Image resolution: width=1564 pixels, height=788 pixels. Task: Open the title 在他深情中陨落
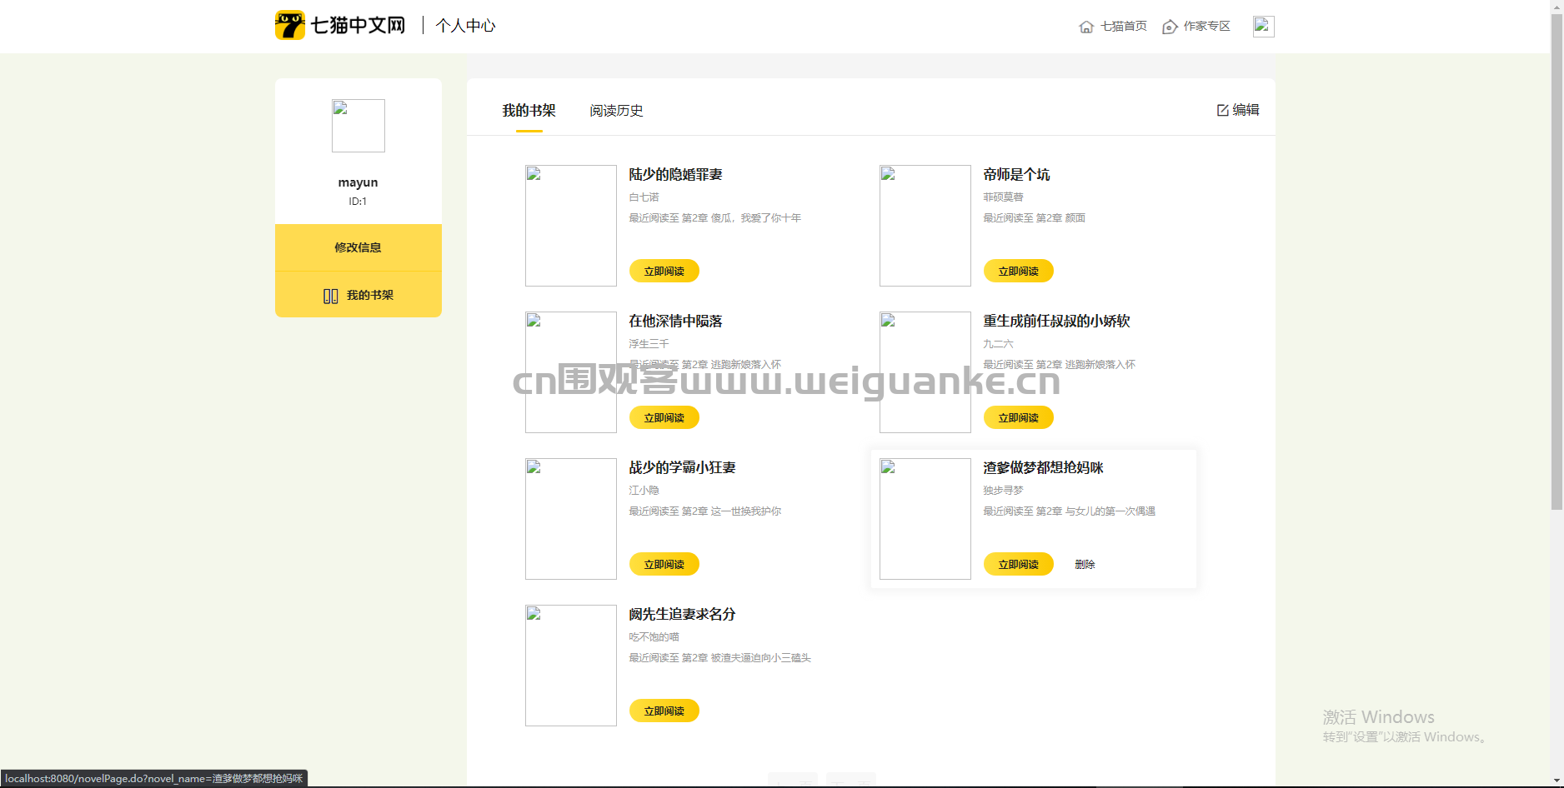675,321
